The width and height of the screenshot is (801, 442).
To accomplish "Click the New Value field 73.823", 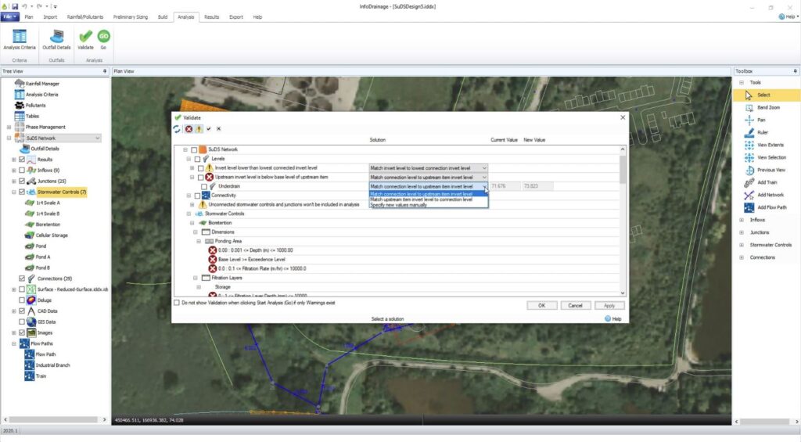I will 537,186.
